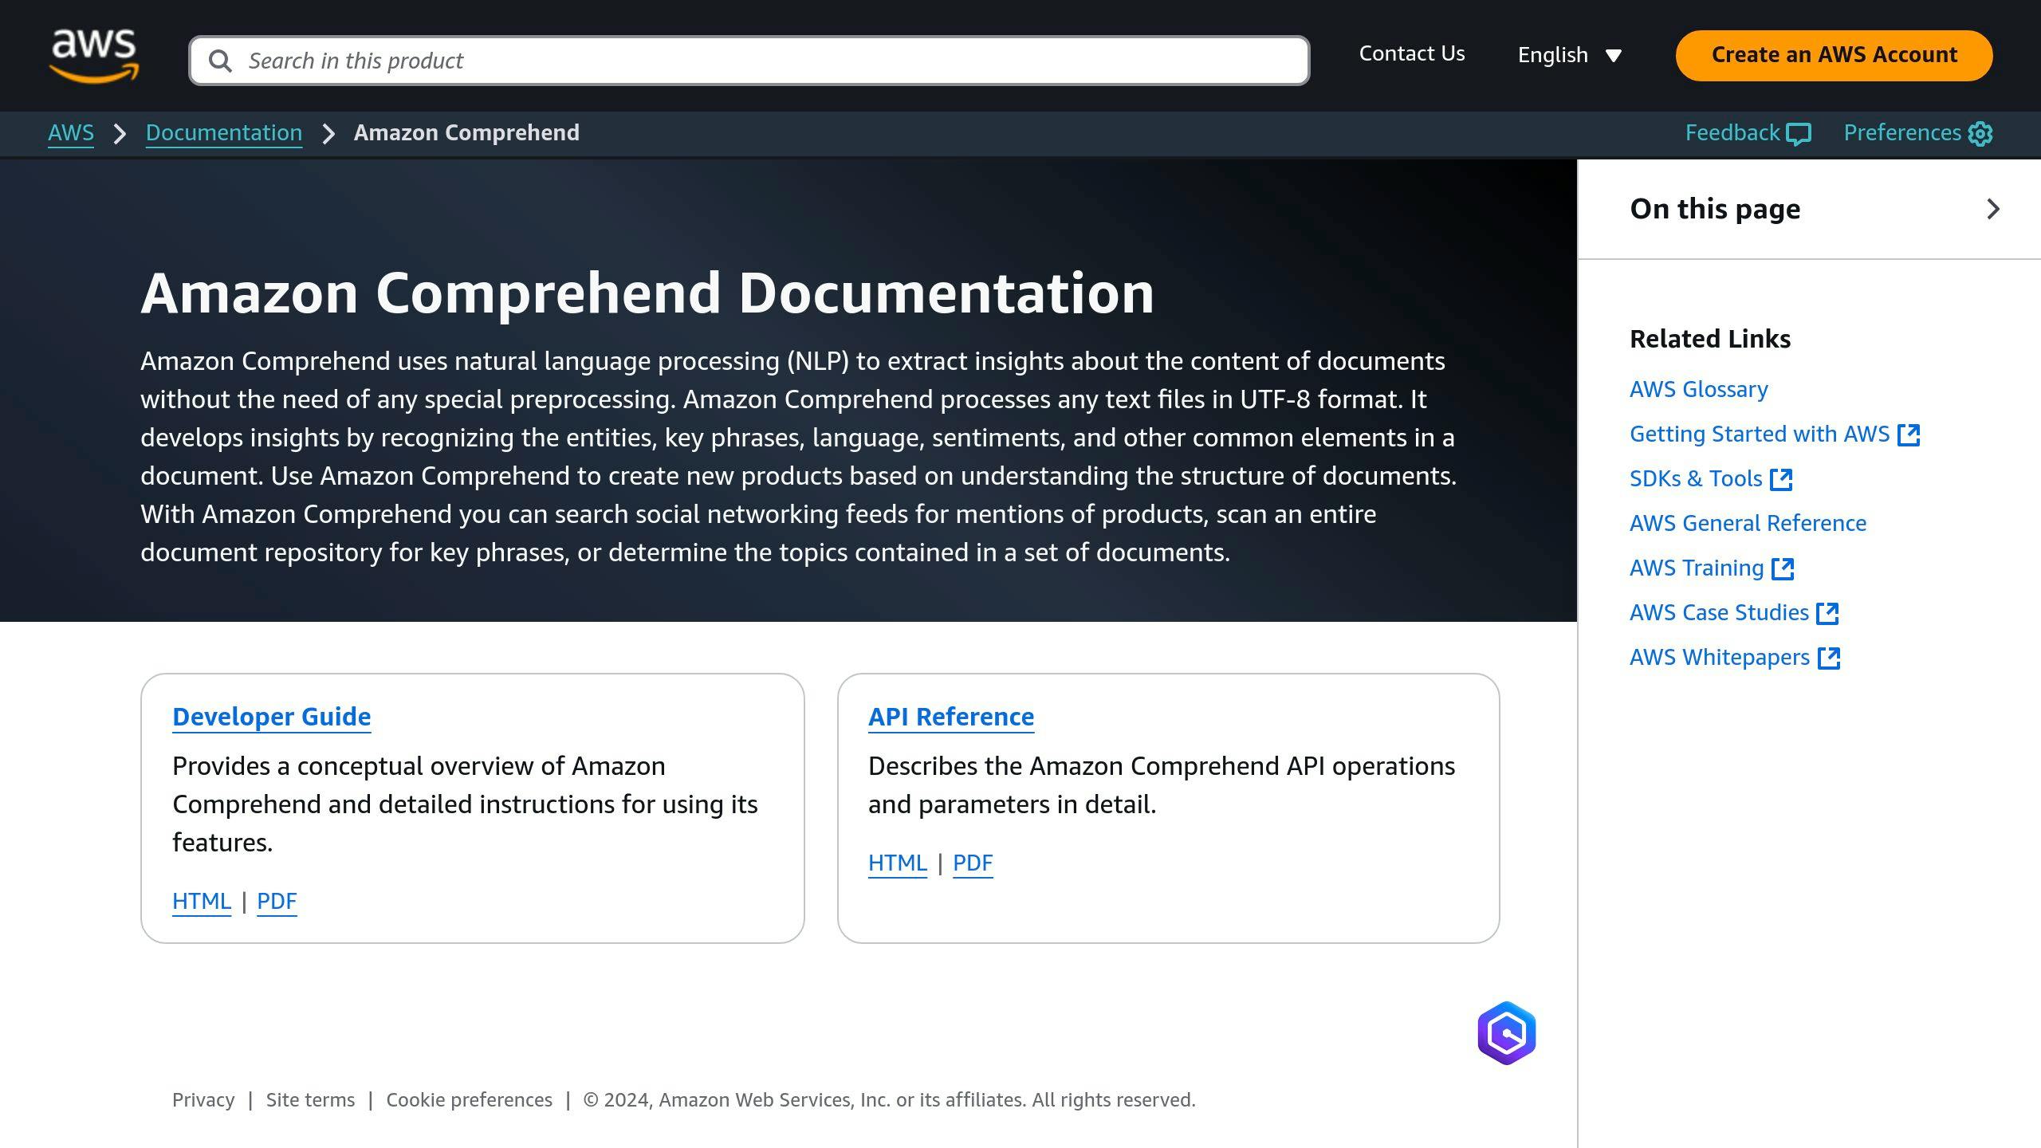
Task: Open the API Reference title link
Action: (951, 717)
